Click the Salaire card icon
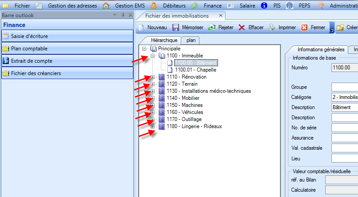The image size is (358, 197). pos(230,5)
